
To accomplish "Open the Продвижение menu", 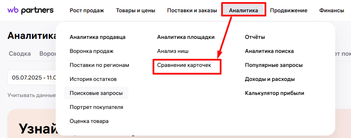I will pyautogui.click(x=289, y=11).
